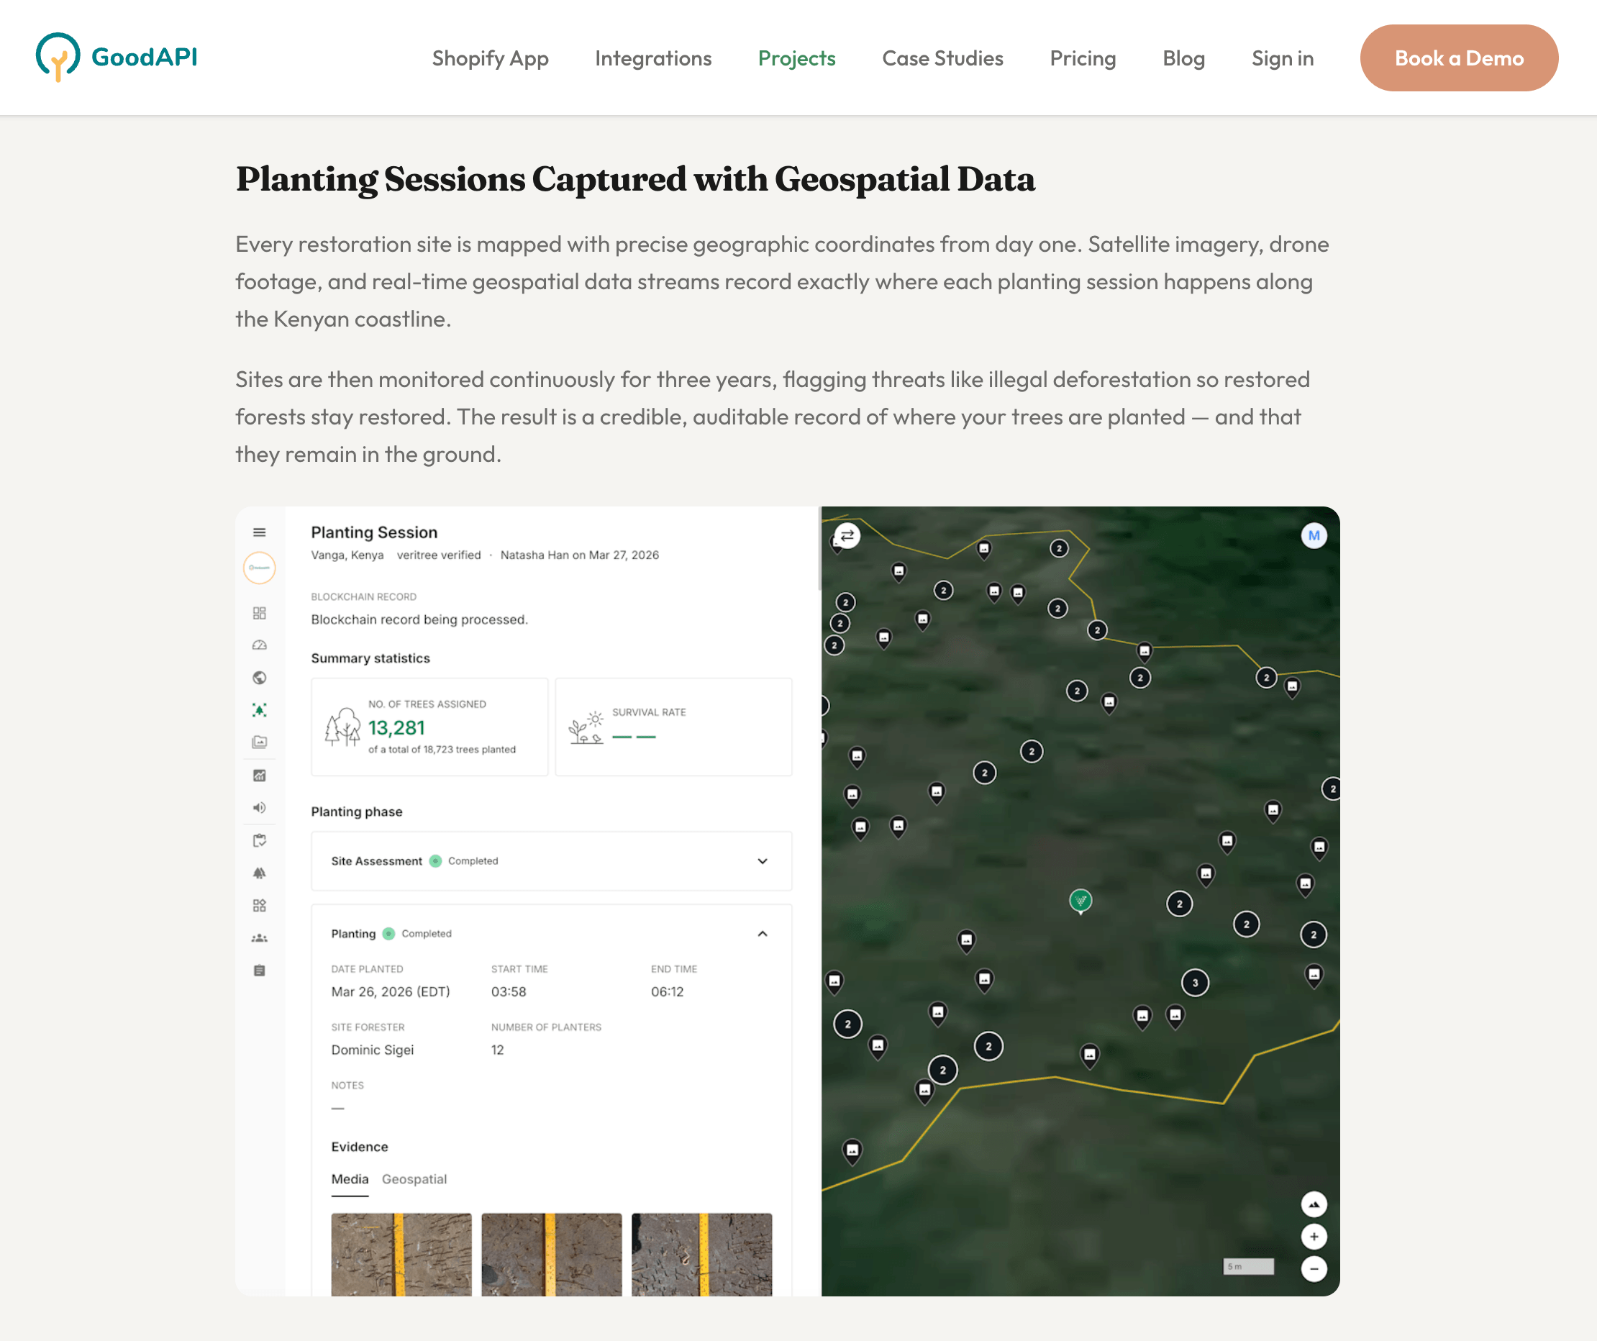This screenshot has height=1341, width=1597.
Task: Open the Blog link in the navigation
Action: click(x=1183, y=58)
